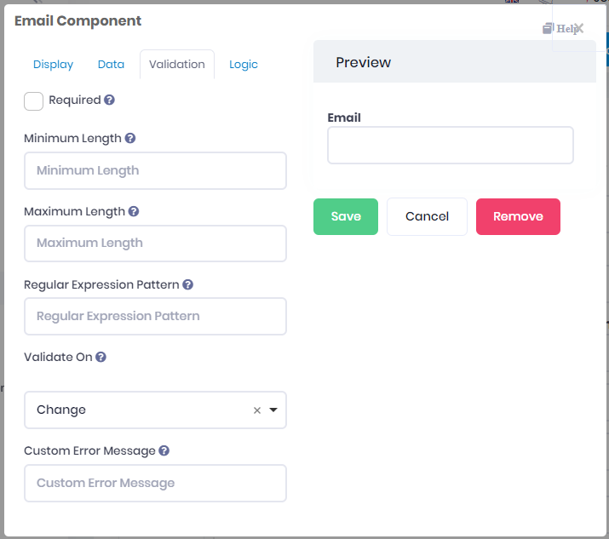Image resolution: width=609 pixels, height=539 pixels.
Task: Click the Maximum Length help icon
Action: pyautogui.click(x=134, y=211)
